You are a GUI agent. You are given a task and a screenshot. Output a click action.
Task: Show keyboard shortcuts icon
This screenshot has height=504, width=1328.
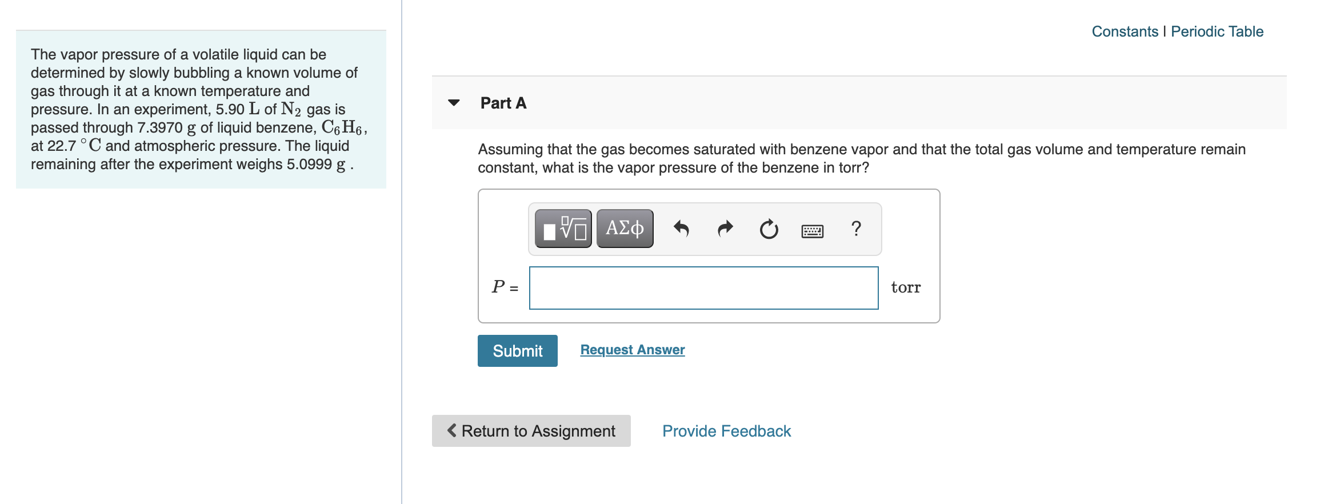tap(812, 230)
